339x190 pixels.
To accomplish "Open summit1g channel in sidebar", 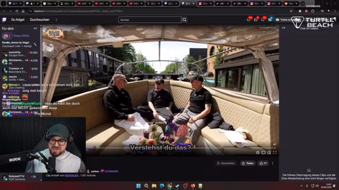I will pyautogui.click(x=20, y=54).
